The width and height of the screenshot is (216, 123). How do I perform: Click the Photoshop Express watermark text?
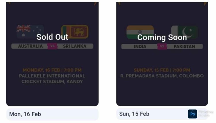[206, 114]
